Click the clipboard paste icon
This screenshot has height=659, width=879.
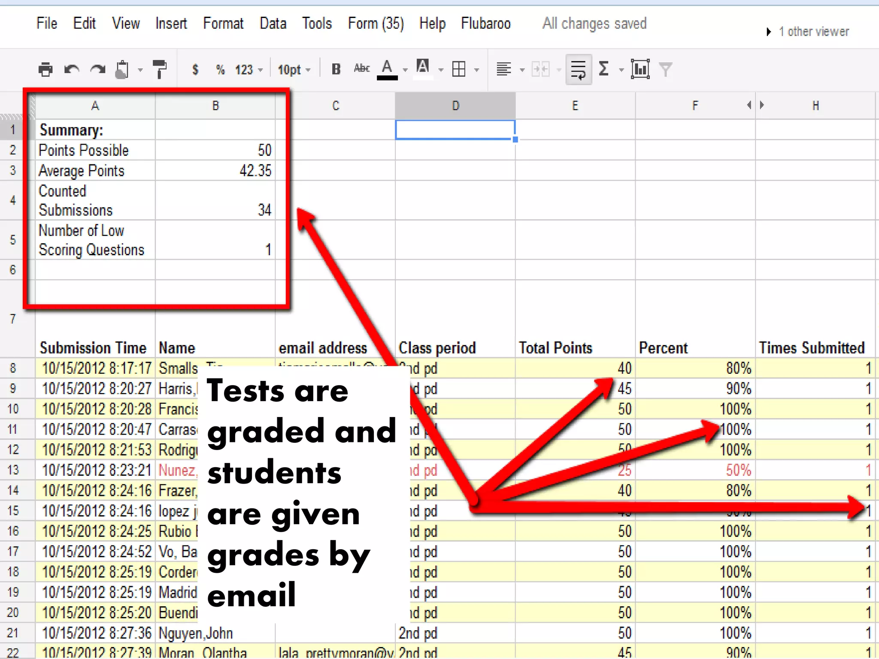[122, 69]
